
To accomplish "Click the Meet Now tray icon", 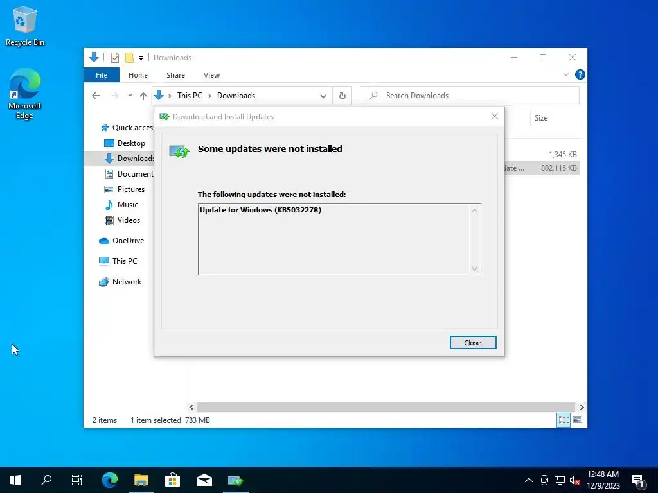I will [545, 480].
